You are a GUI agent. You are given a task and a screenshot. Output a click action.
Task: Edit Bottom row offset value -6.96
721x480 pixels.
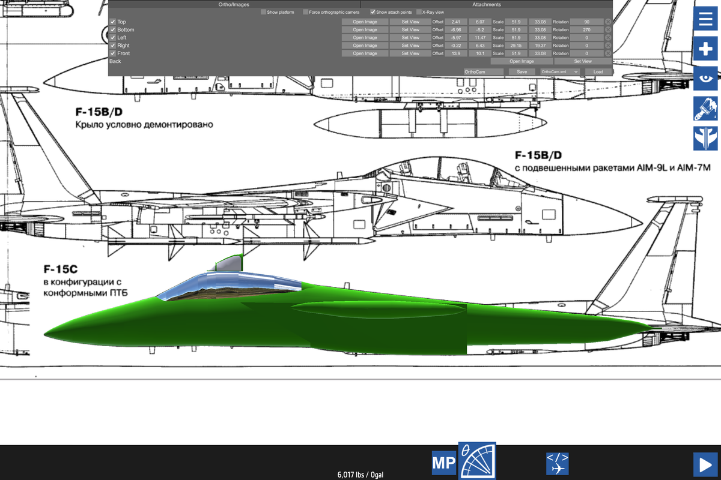tap(456, 29)
